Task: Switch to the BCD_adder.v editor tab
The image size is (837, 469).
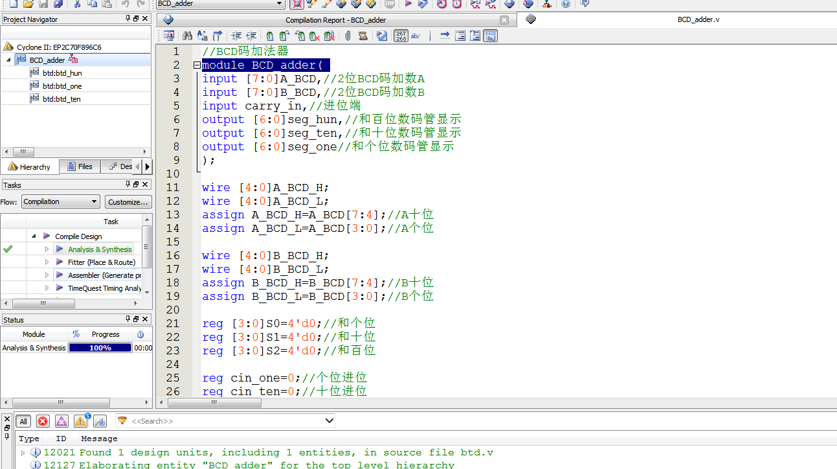Action: 698,19
